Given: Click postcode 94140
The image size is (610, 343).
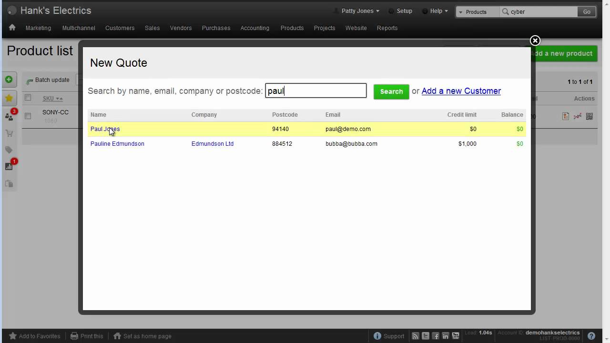Looking at the screenshot, I should click(x=280, y=129).
